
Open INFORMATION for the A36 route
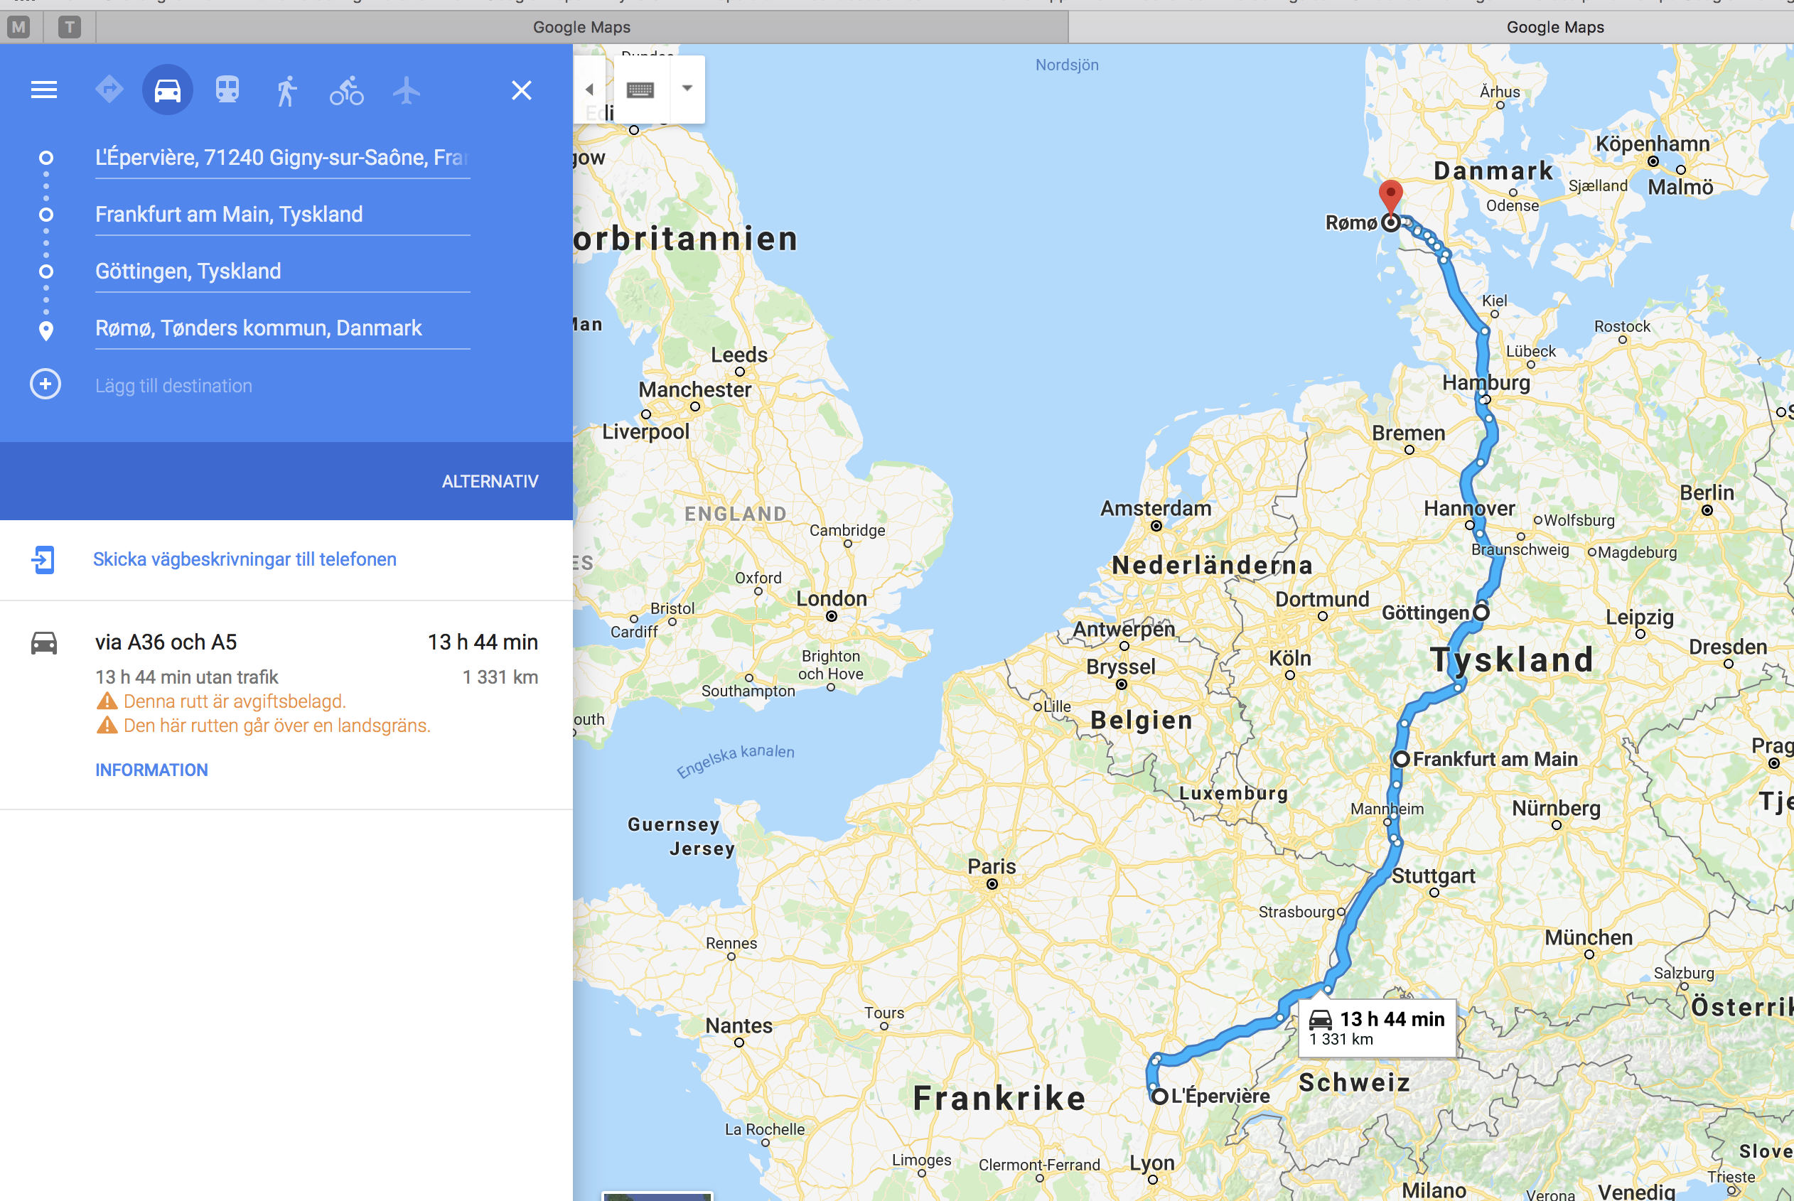(151, 770)
